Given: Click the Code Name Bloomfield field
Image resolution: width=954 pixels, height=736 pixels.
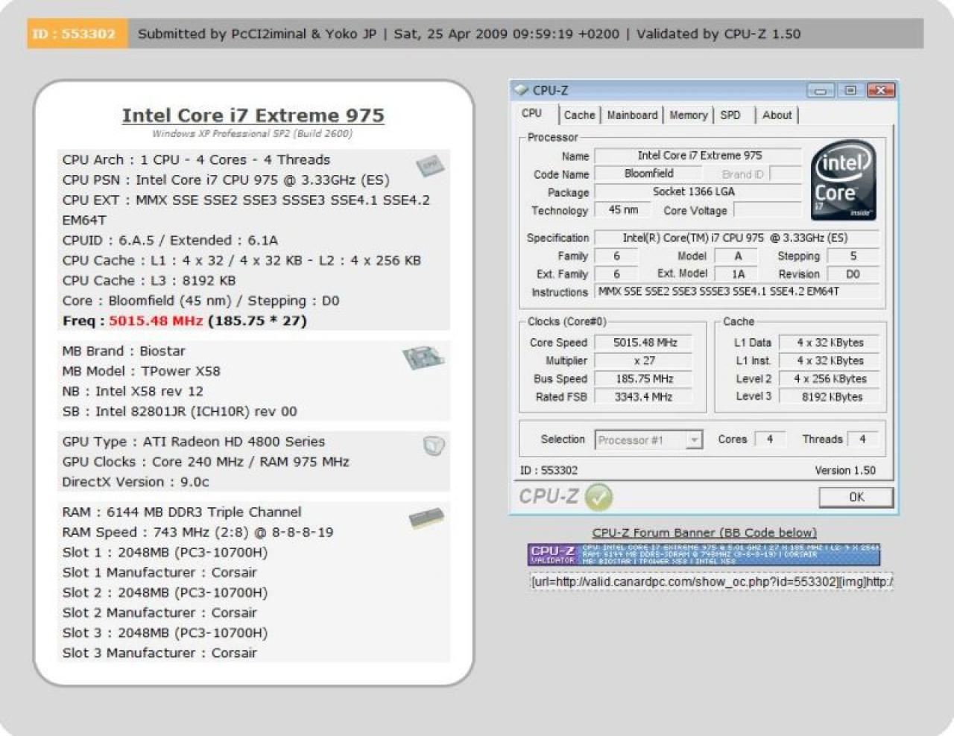Looking at the screenshot, I should (x=648, y=174).
